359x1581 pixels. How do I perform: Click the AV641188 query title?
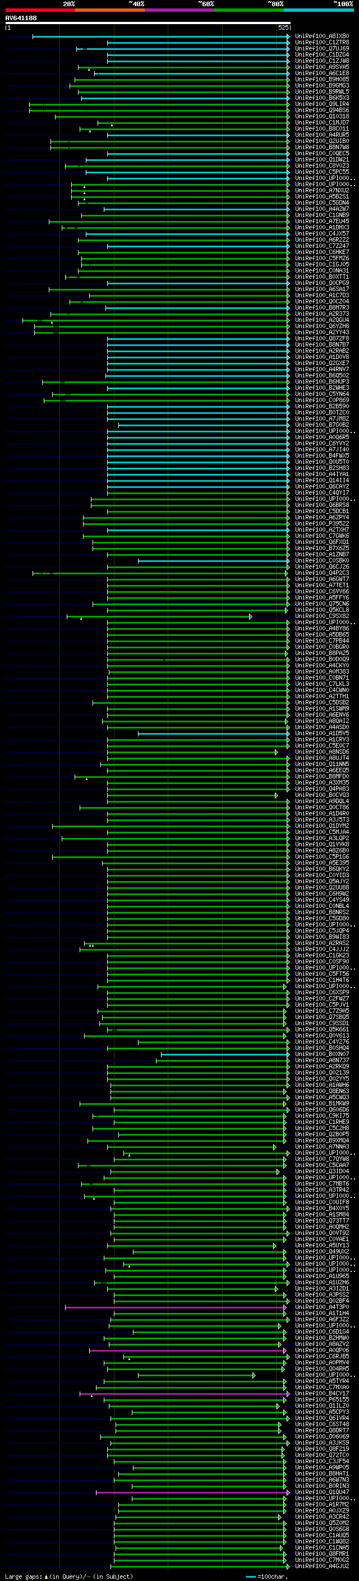[21, 18]
